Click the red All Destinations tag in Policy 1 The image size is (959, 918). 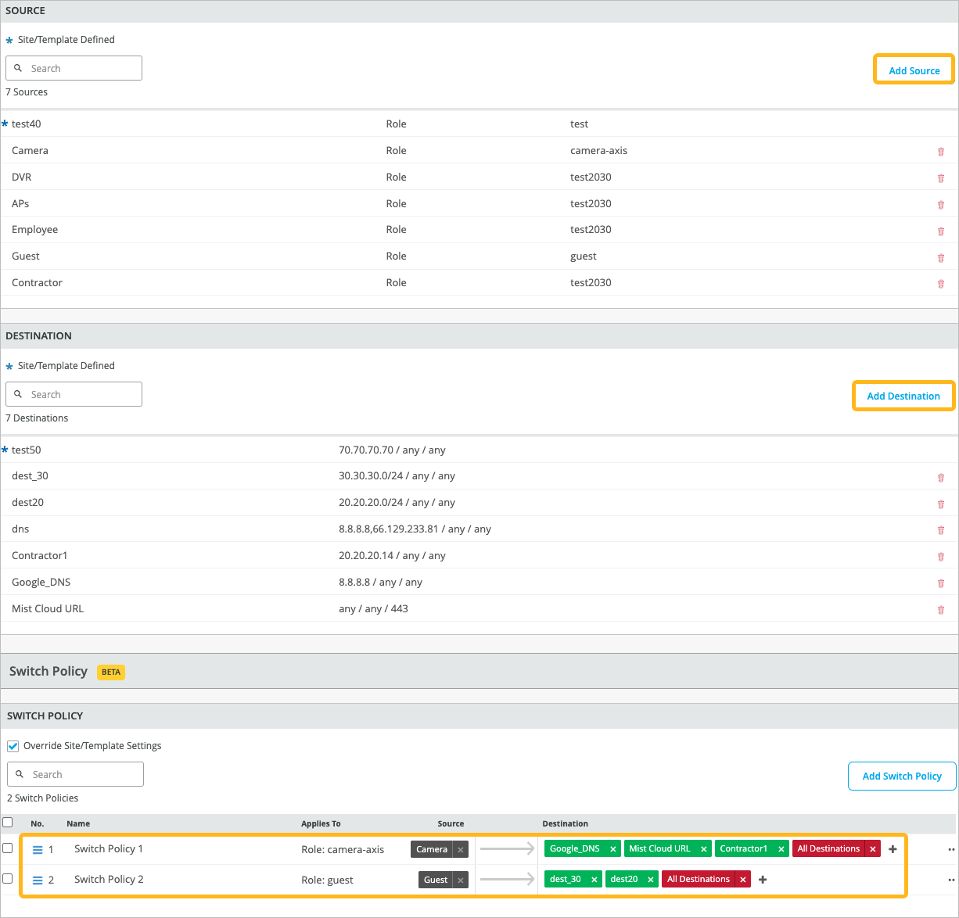click(828, 849)
